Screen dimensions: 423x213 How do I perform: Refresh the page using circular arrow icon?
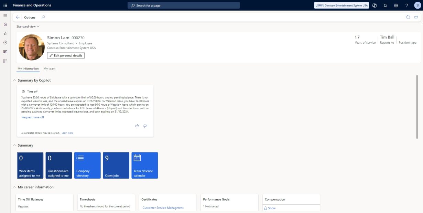pyautogui.click(x=408, y=17)
